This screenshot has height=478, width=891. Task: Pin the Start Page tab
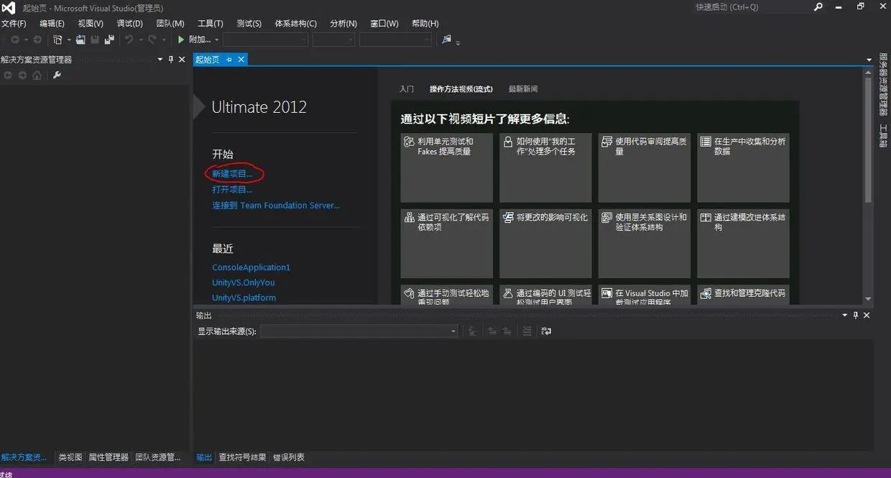coord(229,60)
